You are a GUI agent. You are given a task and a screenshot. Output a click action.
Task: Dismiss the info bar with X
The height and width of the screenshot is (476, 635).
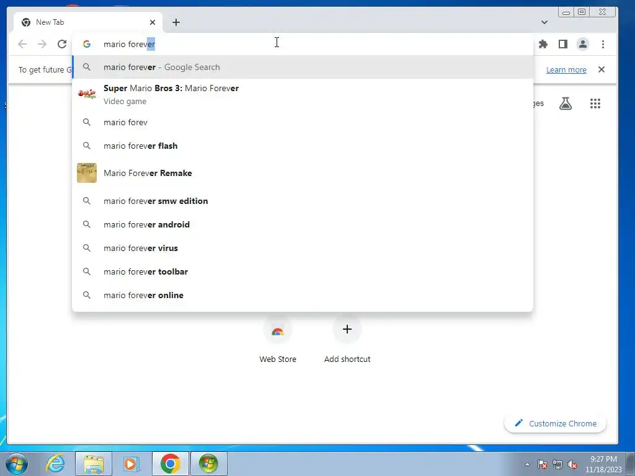pyautogui.click(x=602, y=69)
